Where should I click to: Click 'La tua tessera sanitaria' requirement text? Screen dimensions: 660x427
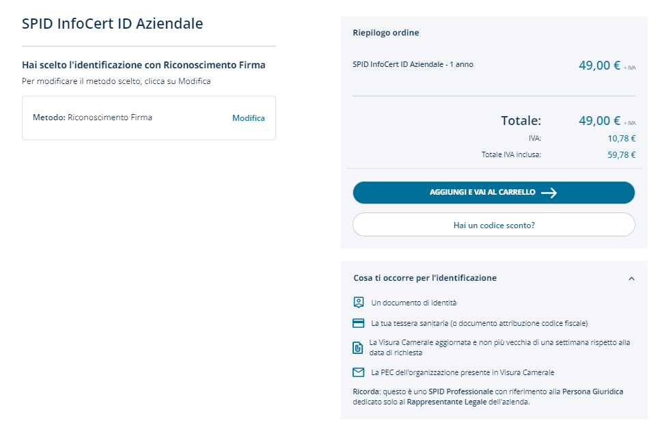479,323
